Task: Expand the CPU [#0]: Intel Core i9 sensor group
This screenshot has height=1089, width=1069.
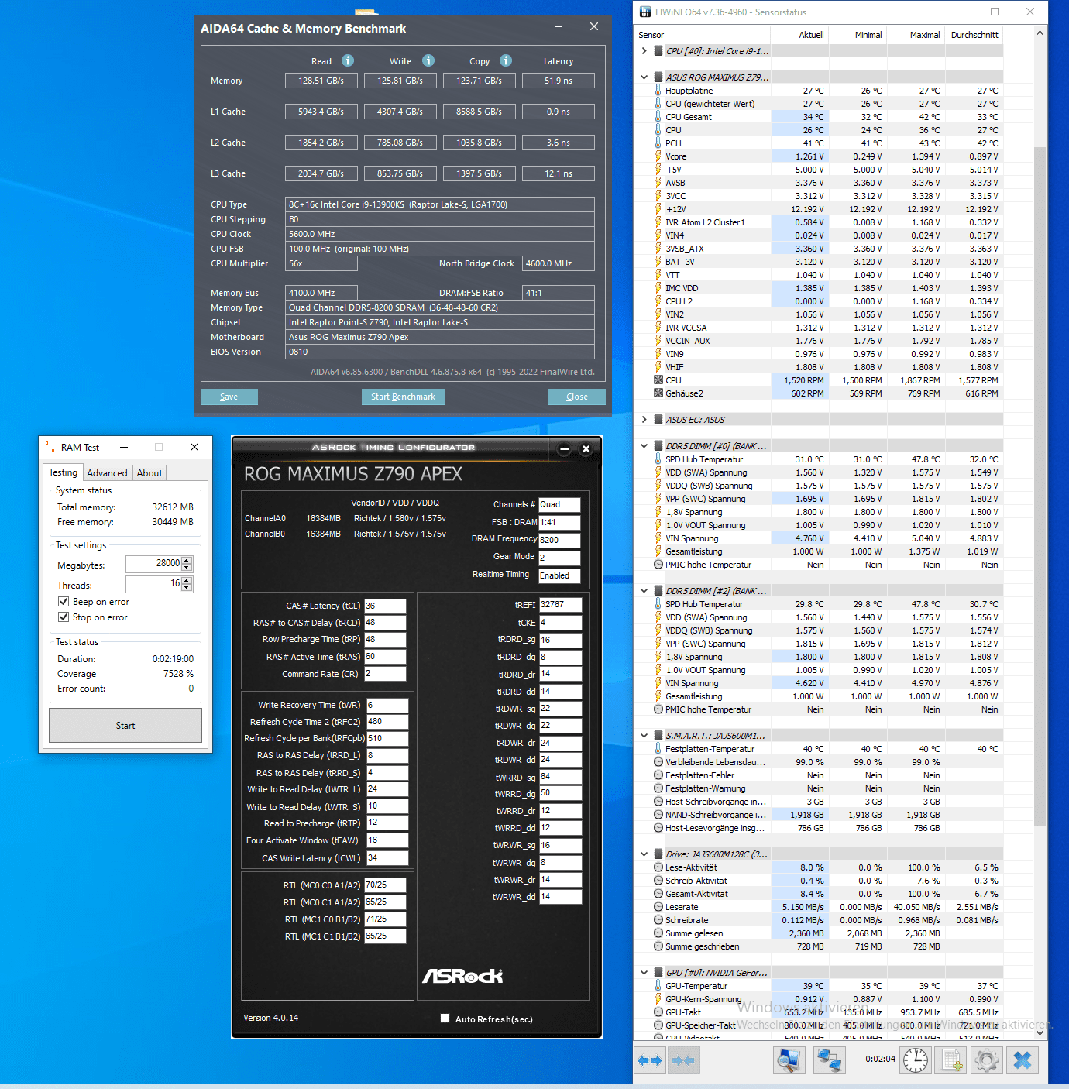Action: (x=644, y=51)
